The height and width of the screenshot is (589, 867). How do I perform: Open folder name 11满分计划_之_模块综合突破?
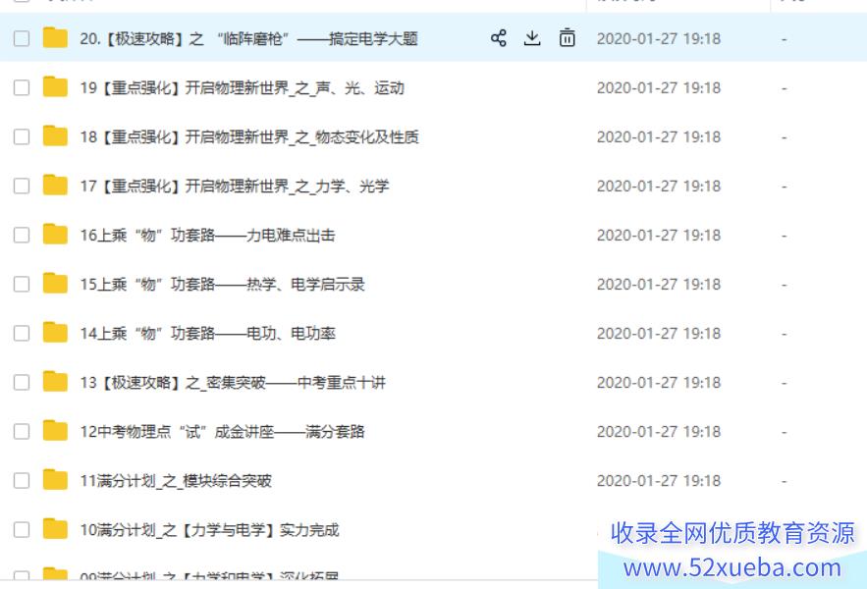(176, 481)
